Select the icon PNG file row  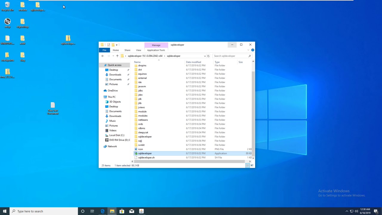tap(192, 149)
